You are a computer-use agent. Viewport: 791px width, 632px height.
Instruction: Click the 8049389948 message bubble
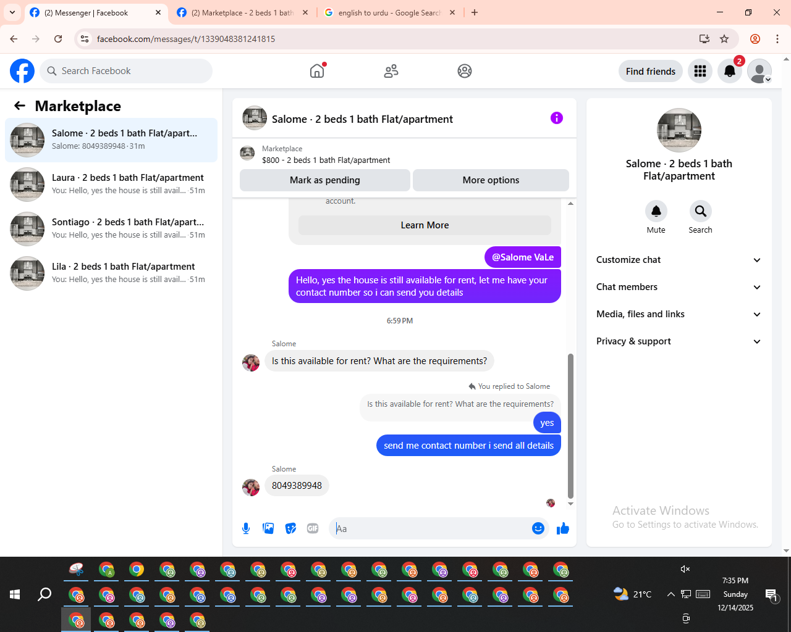[x=297, y=486]
